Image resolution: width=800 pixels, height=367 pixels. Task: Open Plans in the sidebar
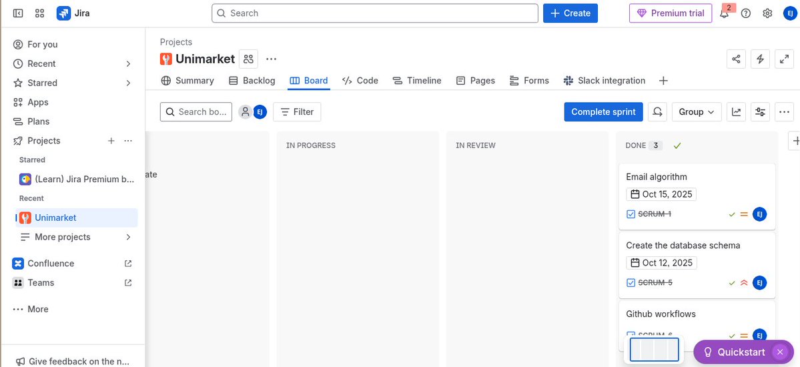coord(74,121)
